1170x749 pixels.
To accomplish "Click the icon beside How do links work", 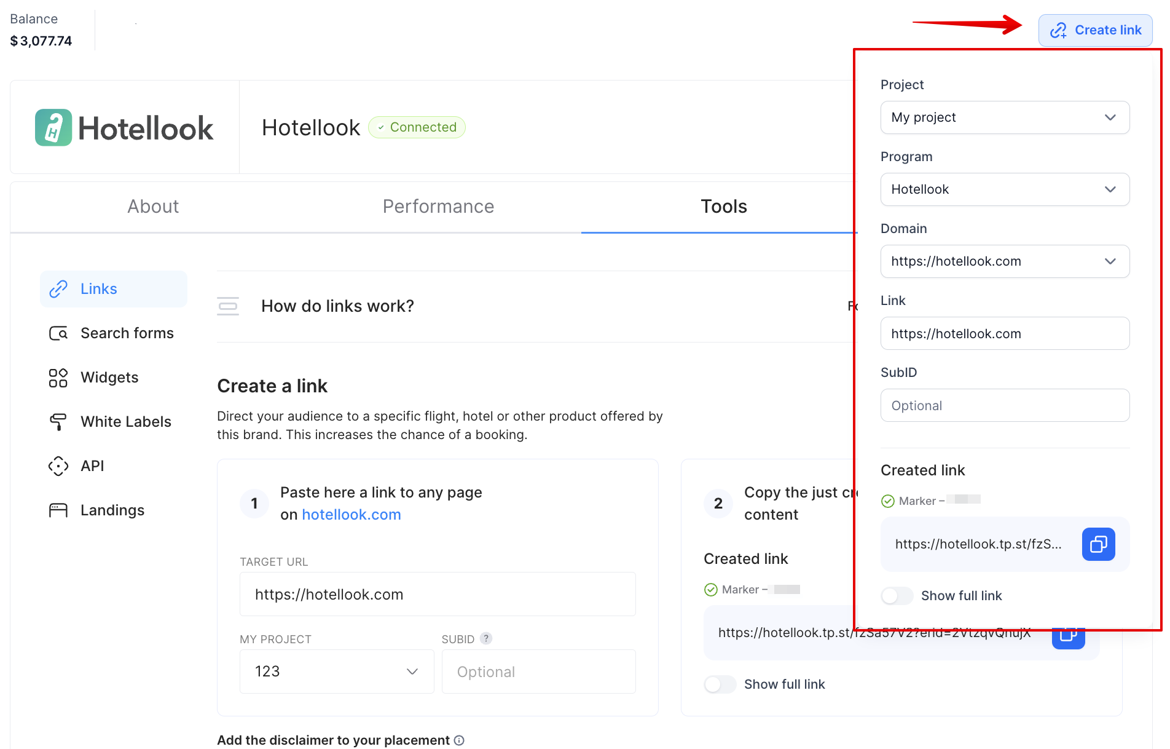I will (228, 306).
